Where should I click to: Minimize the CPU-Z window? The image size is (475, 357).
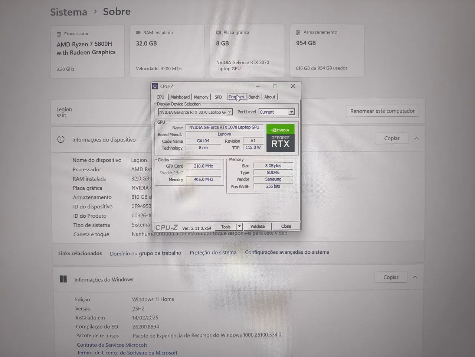pyautogui.click(x=258, y=86)
